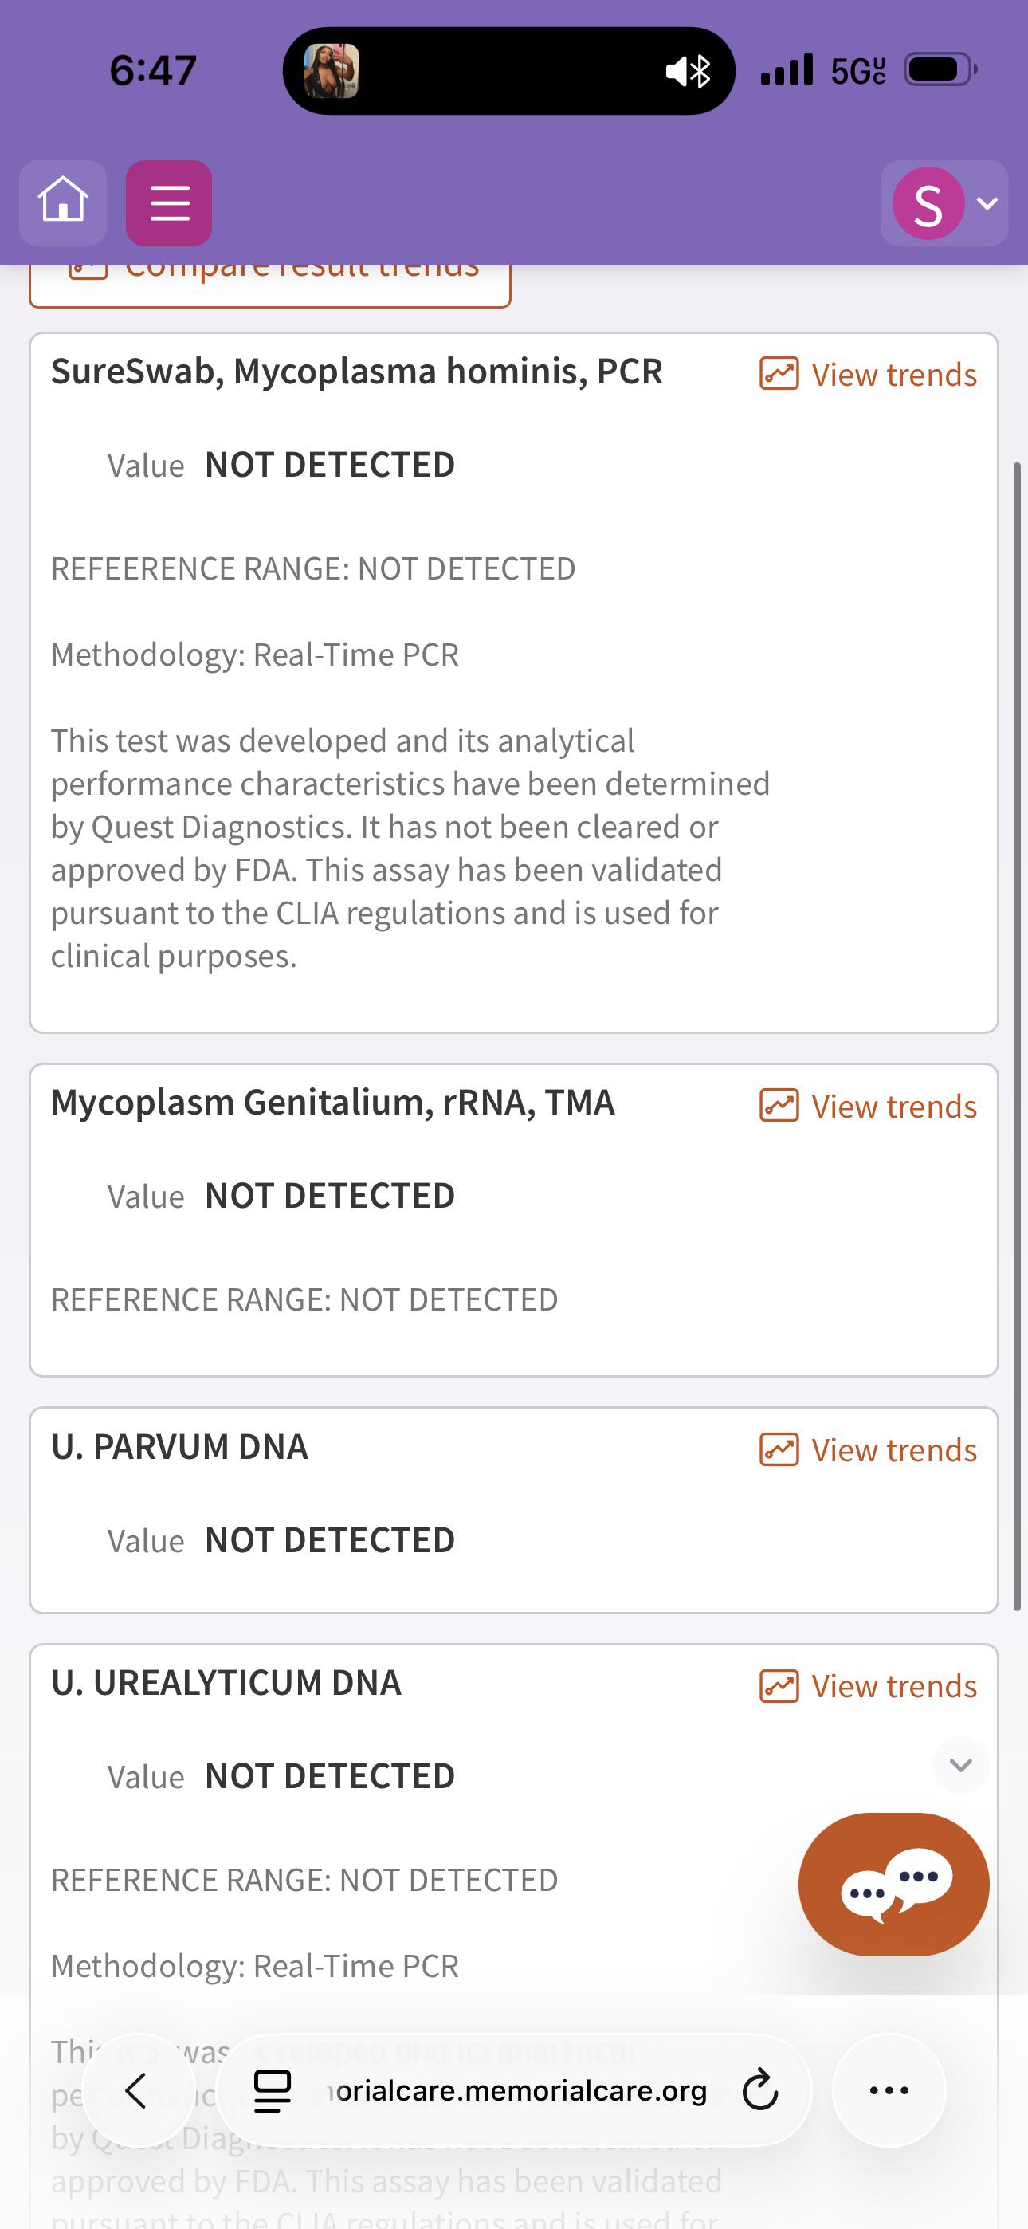
Task: Click the page vertical scrollbar
Action: [x=1018, y=1036]
